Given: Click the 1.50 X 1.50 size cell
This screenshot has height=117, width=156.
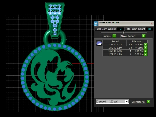Looking at the screenshot, I should click(115, 48).
